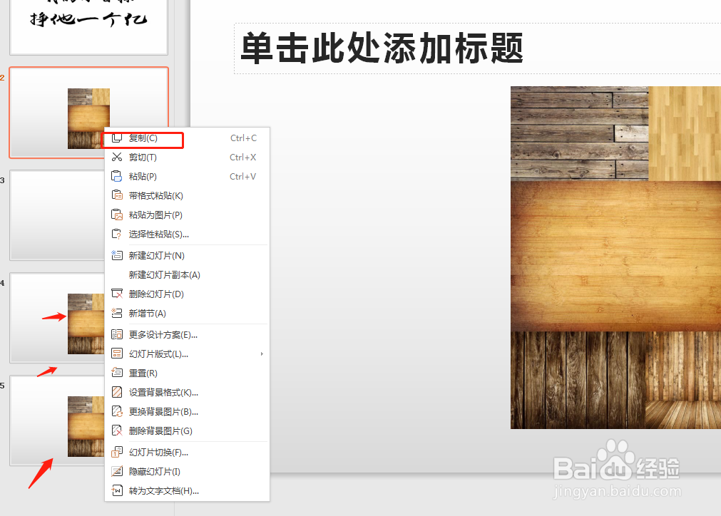
Task: Expand the 幻灯片版式 submenu arrow
Action: coord(261,353)
